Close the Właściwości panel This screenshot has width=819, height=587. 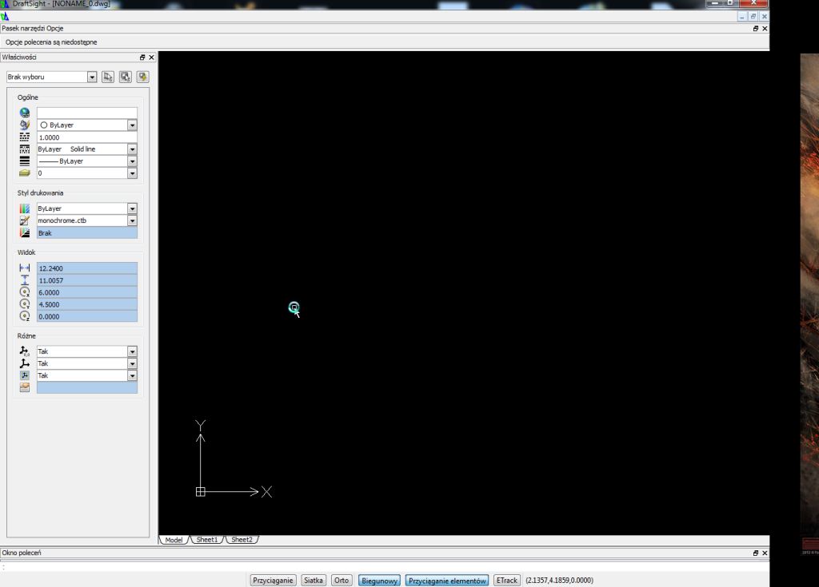pyautogui.click(x=151, y=58)
